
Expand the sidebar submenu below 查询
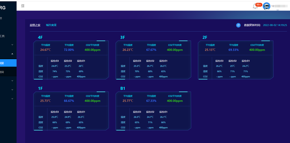tap(12, 81)
